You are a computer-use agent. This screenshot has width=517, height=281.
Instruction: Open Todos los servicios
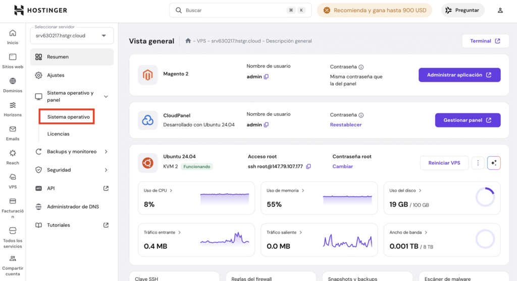pyautogui.click(x=13, y=238)
